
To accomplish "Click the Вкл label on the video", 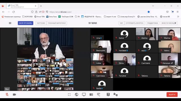I will coord(7,89).
